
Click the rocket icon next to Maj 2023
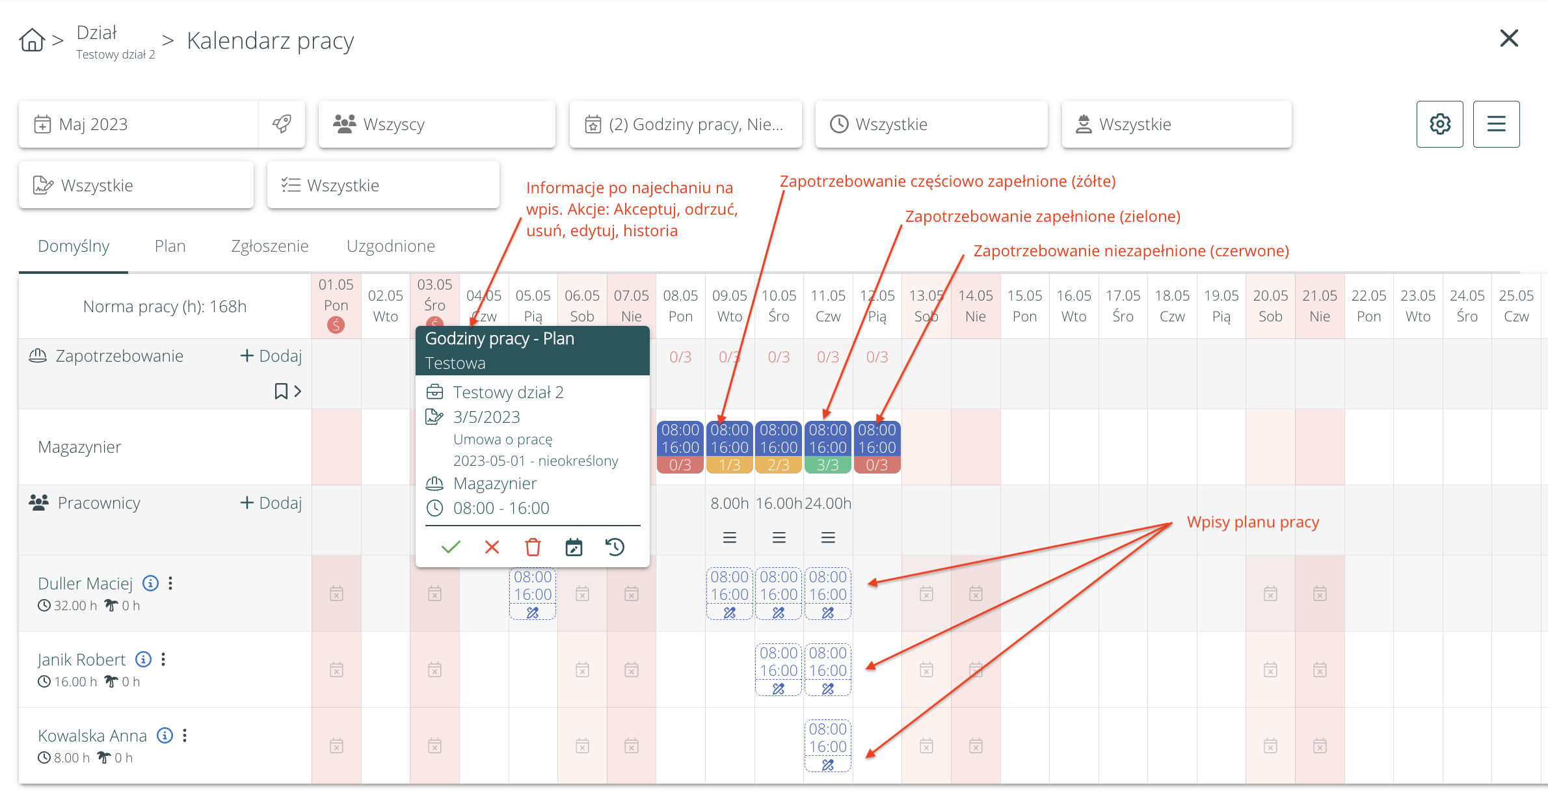tap(282, 124)
